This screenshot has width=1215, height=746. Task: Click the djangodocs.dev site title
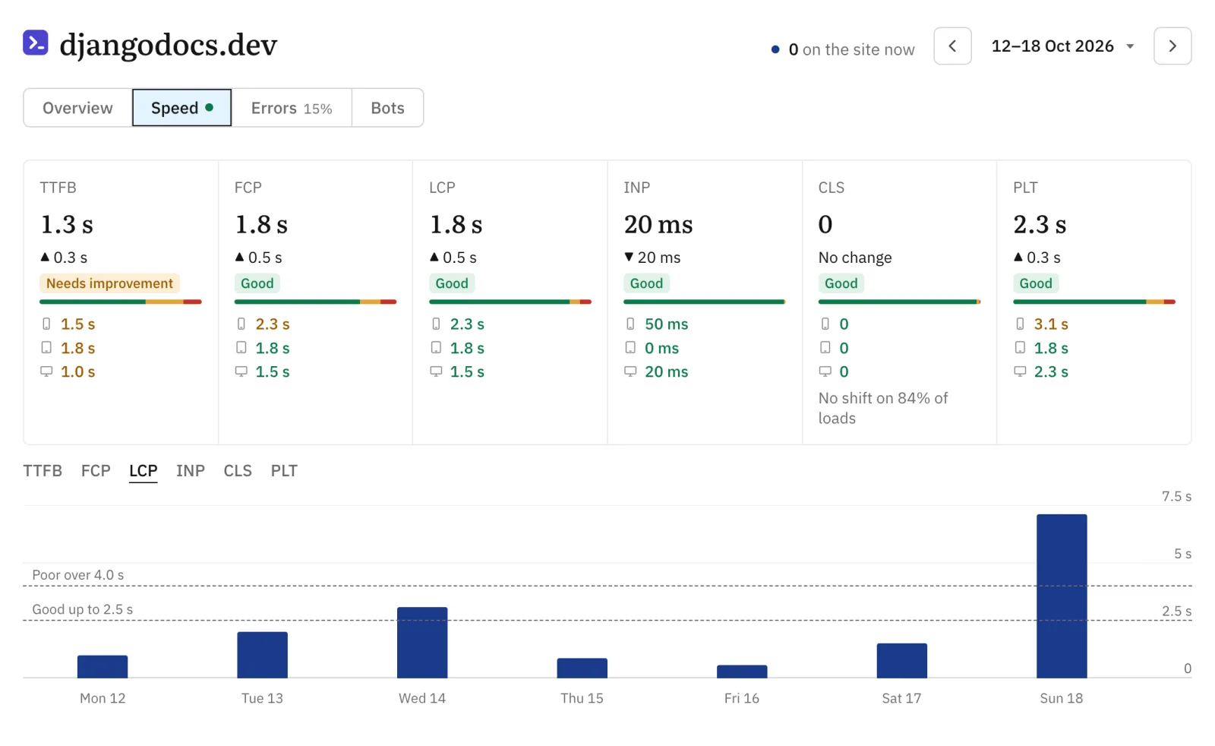pyautogui.click(x=169, y=45)
